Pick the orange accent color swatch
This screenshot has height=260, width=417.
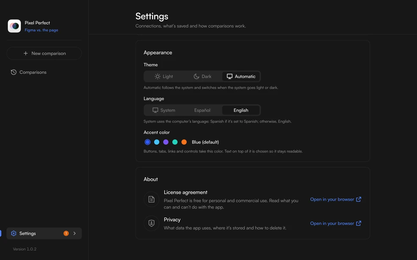(184, 142)
